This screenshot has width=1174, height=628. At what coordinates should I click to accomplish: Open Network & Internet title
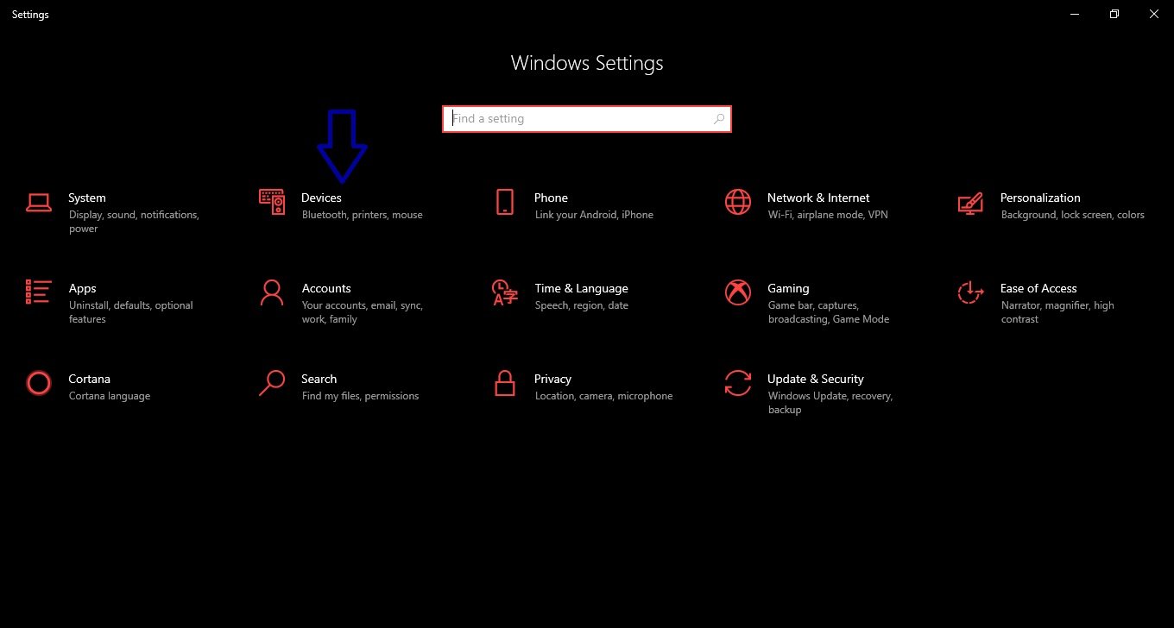[818, 198]
